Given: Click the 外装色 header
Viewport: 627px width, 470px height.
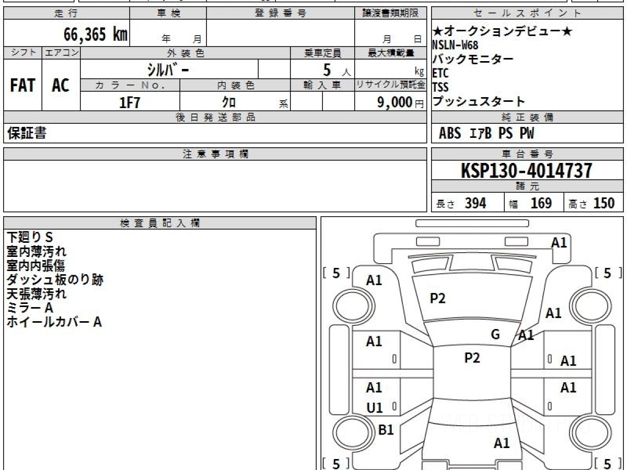Looking at the screenshot, I should pyautogui.click(x=185, y=53).
